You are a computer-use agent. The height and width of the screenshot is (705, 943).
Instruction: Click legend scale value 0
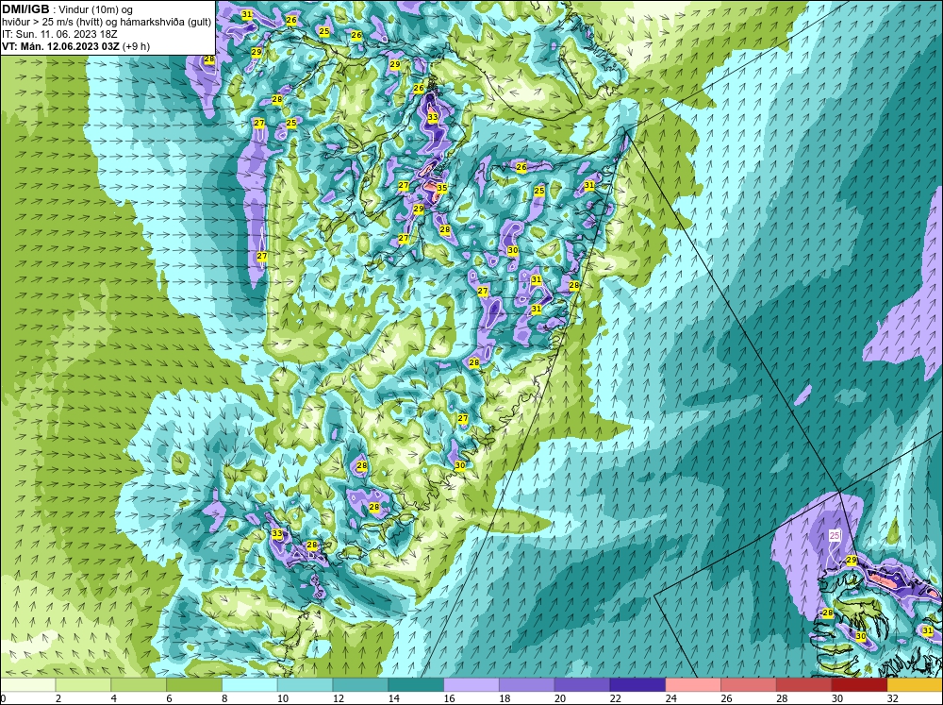(3, 698)
